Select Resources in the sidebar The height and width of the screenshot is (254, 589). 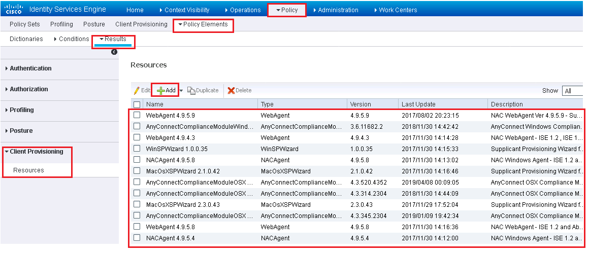click(28, 170)
